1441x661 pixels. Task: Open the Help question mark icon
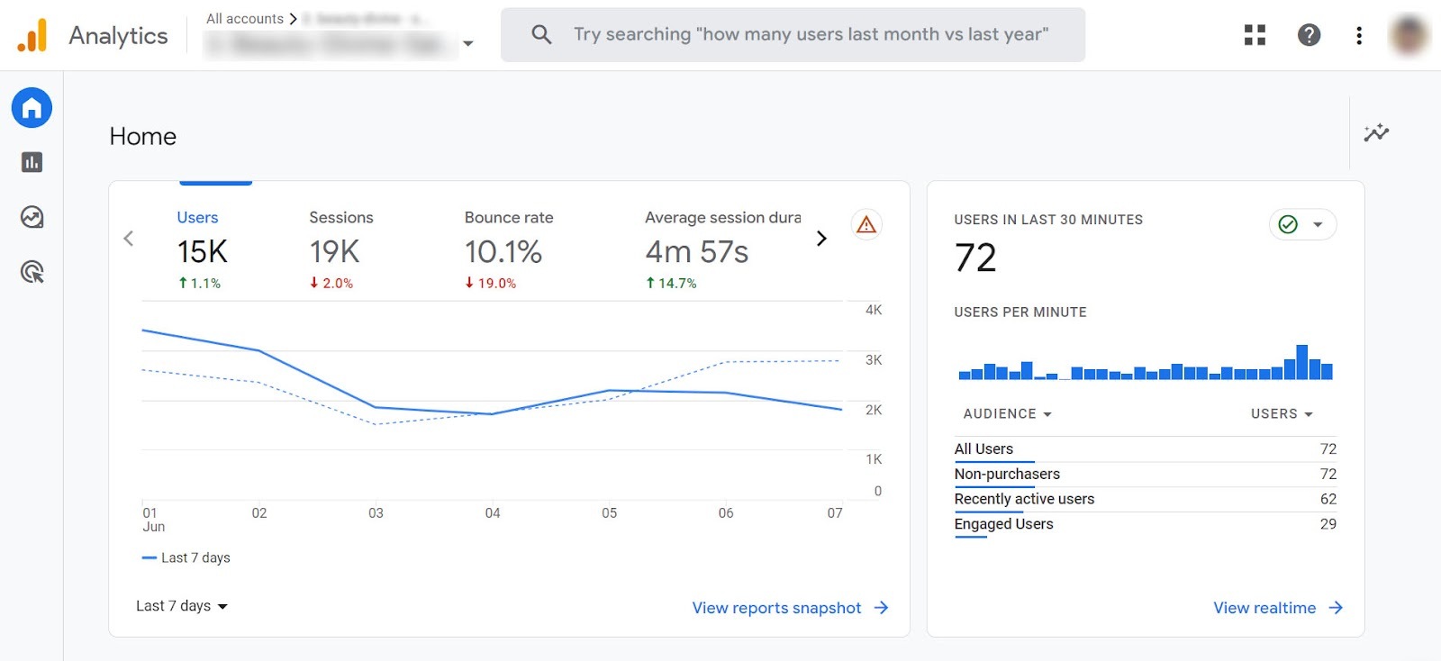pos(1309,35)
